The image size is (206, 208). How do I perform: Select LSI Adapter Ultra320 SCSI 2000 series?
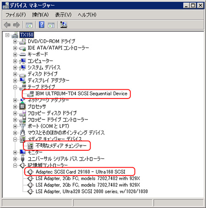pos(92,192)
